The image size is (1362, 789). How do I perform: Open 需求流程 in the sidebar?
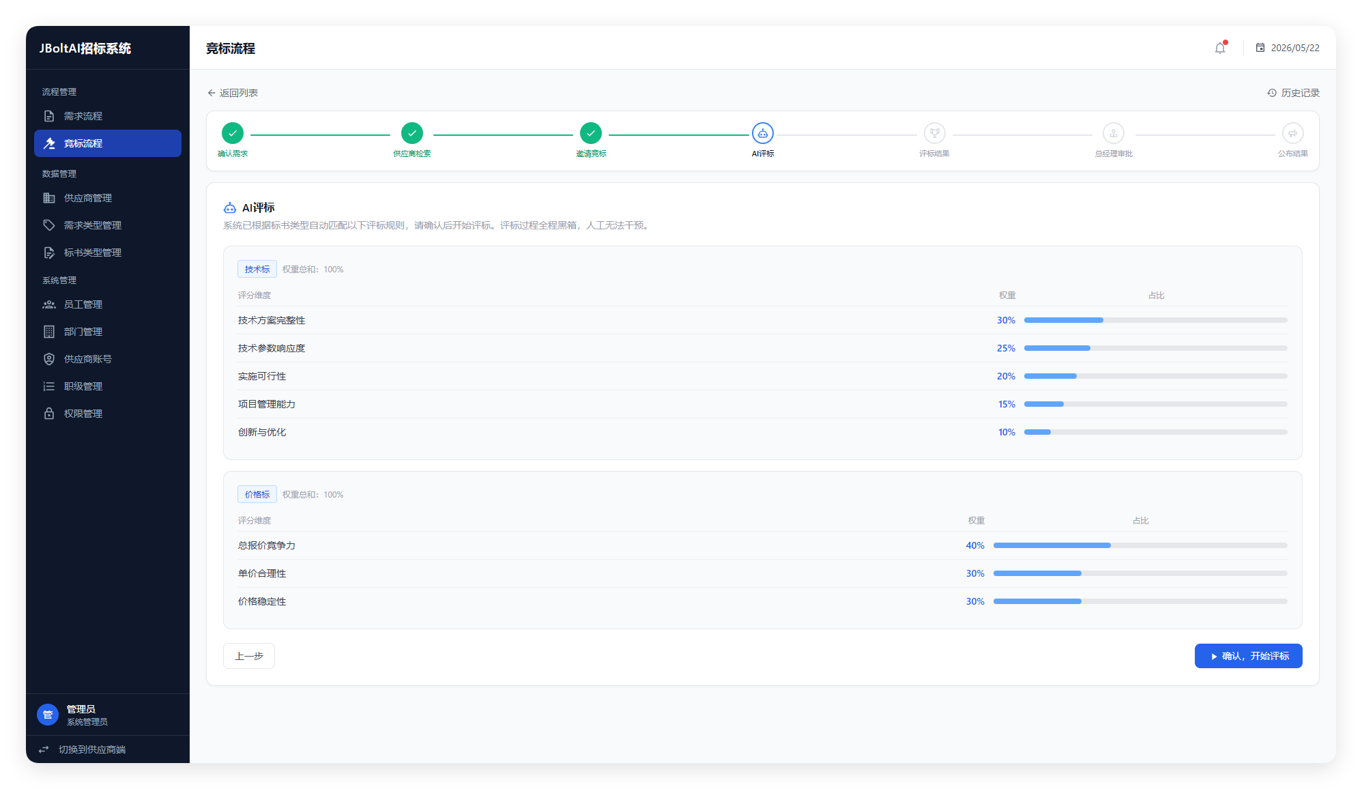click(x=108, y=116)
